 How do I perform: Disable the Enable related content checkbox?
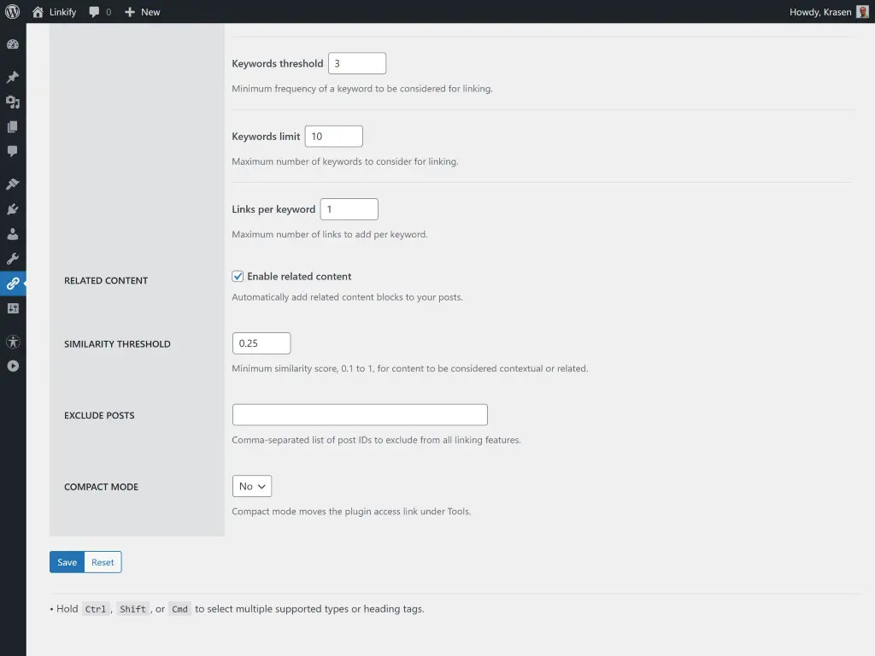(238, 276)
